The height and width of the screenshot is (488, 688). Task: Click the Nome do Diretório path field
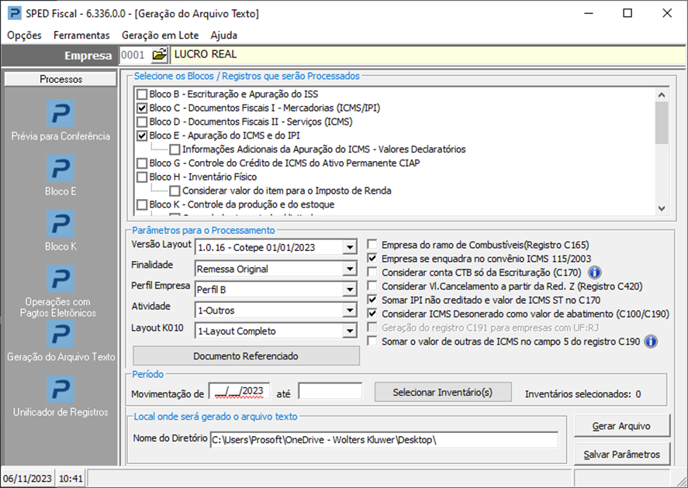click(x=385, y=440)
